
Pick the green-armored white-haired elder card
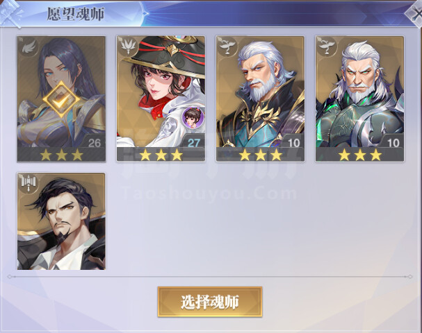(360, 99)
